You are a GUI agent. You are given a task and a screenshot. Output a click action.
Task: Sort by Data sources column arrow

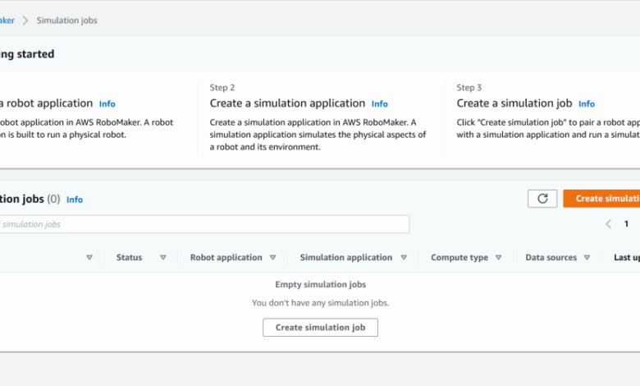coord(587,257)
